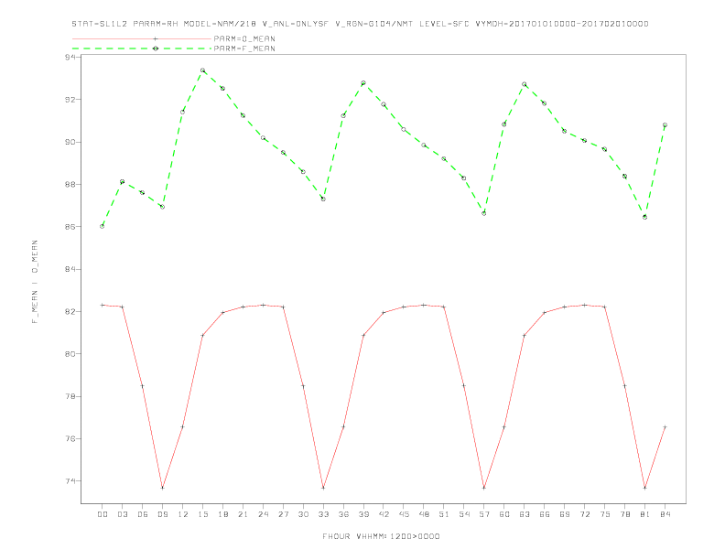Image resolution: width=725 pixels, height=560 pixels.
Task: Click x-axis tick label 12
Action: [x=183, y=514]
